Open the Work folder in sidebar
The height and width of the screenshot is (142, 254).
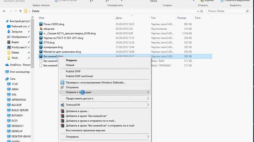[15, 58]
